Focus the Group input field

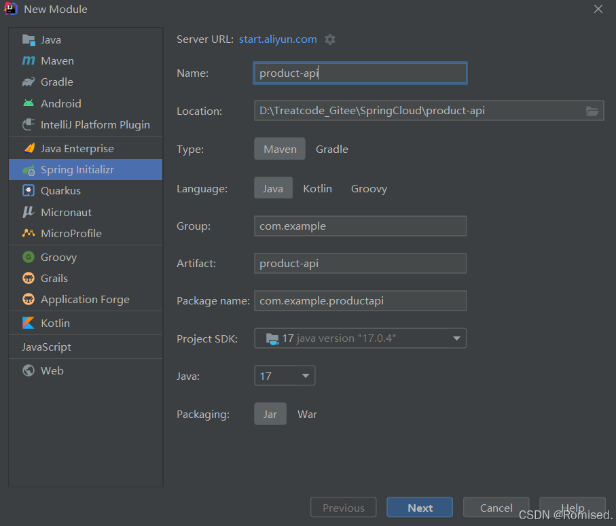click(360, 226)
